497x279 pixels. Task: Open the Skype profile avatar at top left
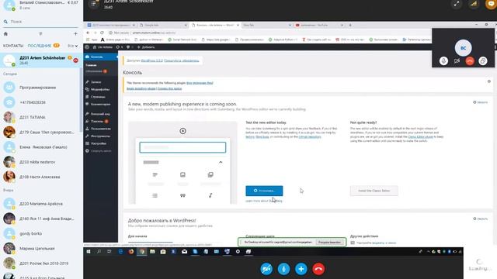9,5
